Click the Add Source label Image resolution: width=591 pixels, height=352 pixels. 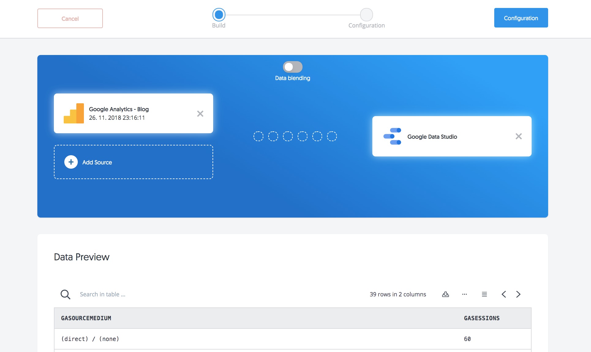pyautogui.click(x=97, y=162)
